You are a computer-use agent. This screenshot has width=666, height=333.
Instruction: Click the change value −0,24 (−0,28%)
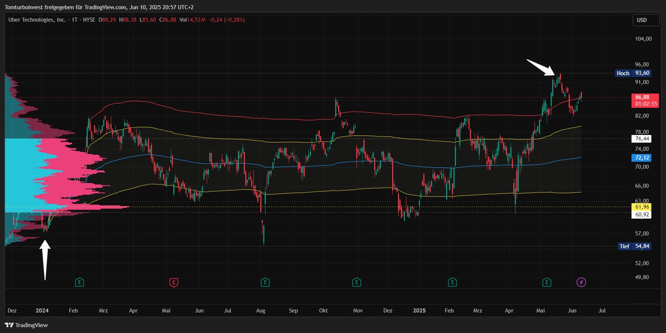point(227,20)
